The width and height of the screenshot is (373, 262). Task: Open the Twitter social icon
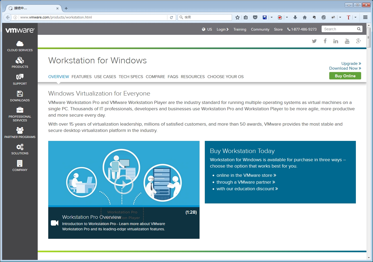click(x=314, y=41)
